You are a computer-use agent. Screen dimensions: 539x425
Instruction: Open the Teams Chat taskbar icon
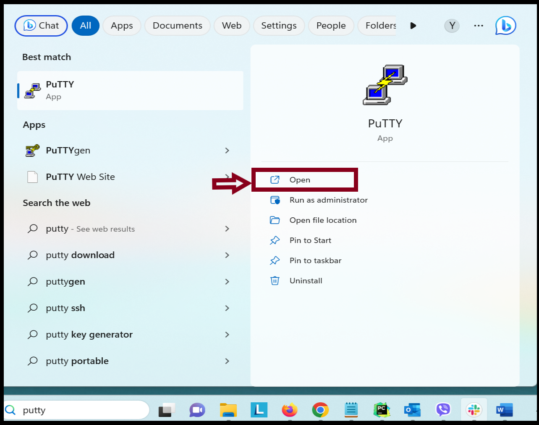pos(197,410)
